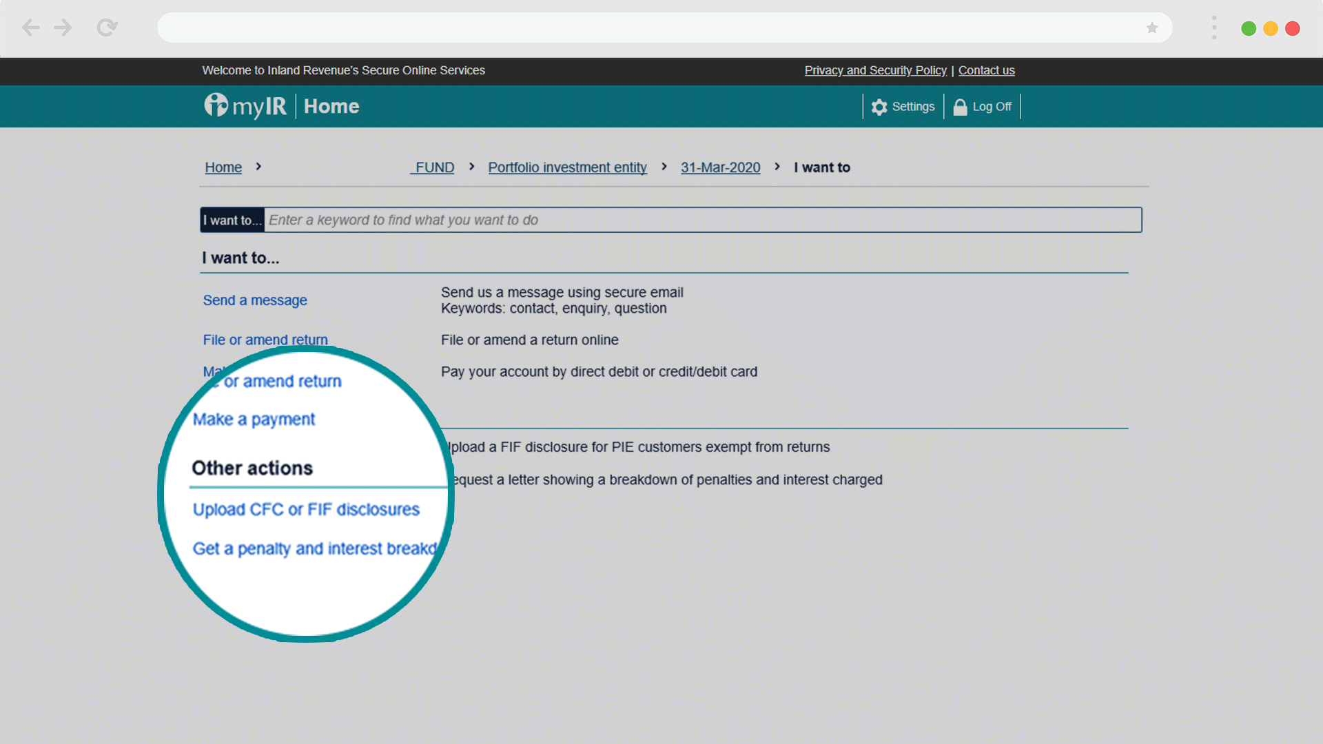Screen dimensions: 1323x744
Task: Open Send a message
Action: (255, 300)
